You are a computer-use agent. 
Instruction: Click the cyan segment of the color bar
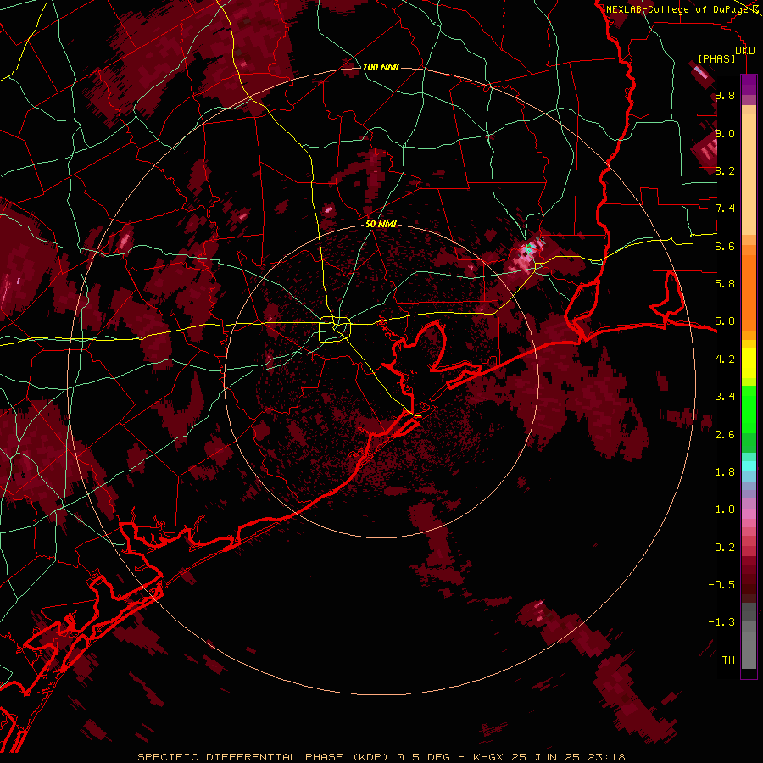pos(749,465)
